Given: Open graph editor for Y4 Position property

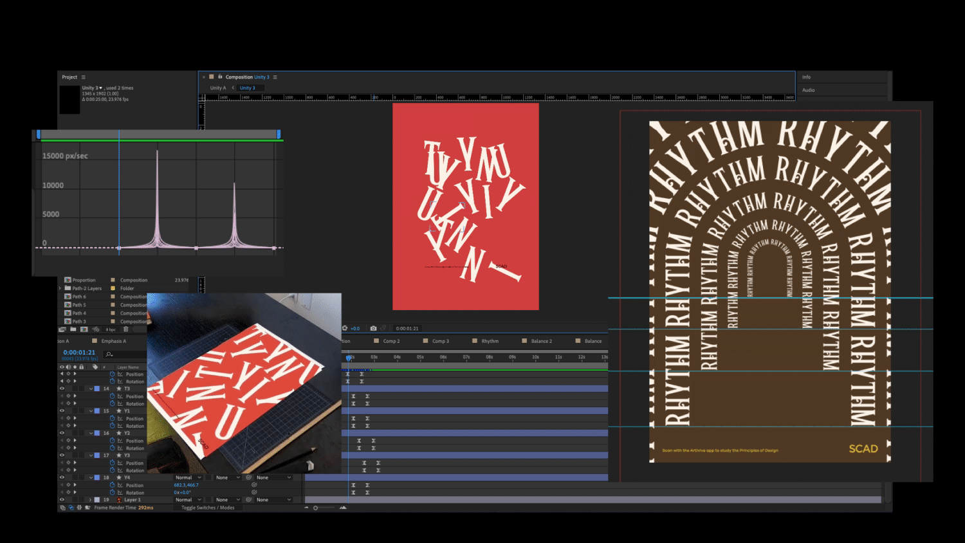Looking at the screenshot, I should point(120,485).
